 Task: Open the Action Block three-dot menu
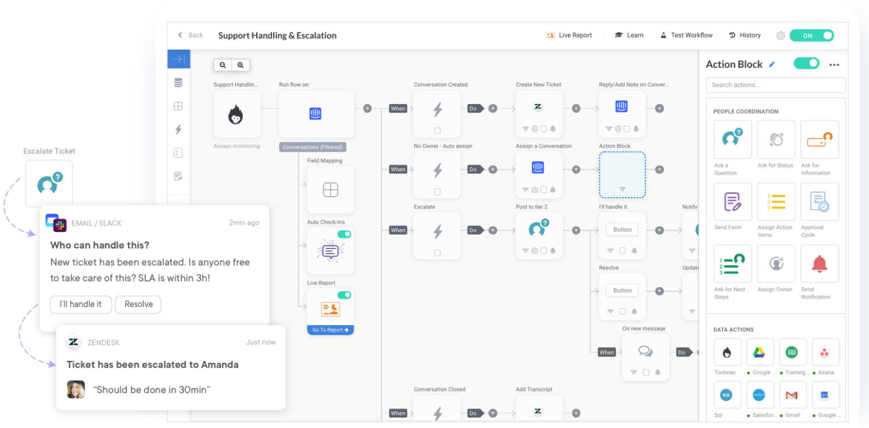(x=835, y=65)
